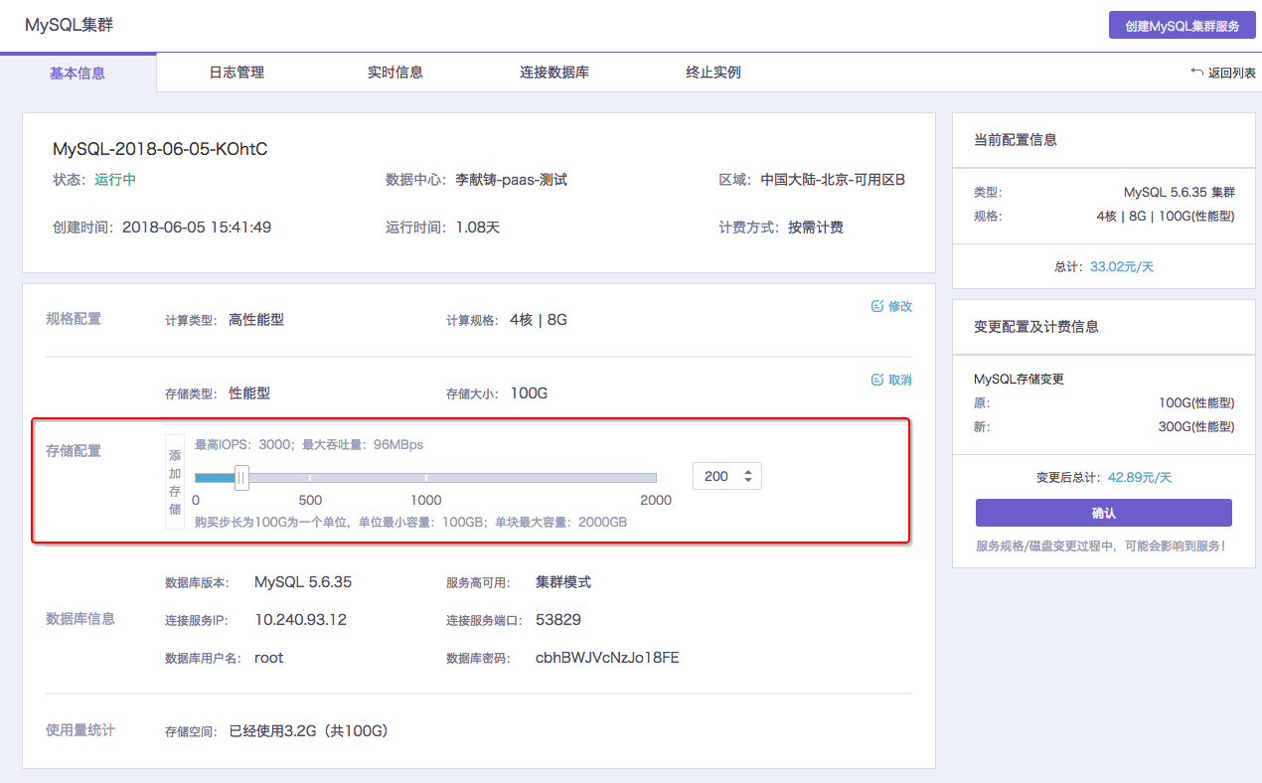Click the slider track near 1000
1262x783 pixels.
pyautogui.click(x=426, y=478)
